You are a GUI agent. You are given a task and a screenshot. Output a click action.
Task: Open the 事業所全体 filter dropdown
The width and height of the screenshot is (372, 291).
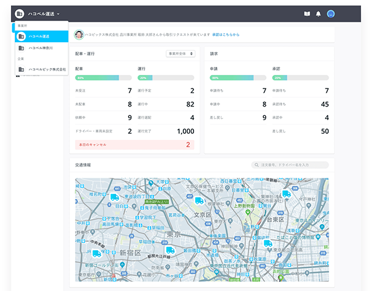[180, 54]
